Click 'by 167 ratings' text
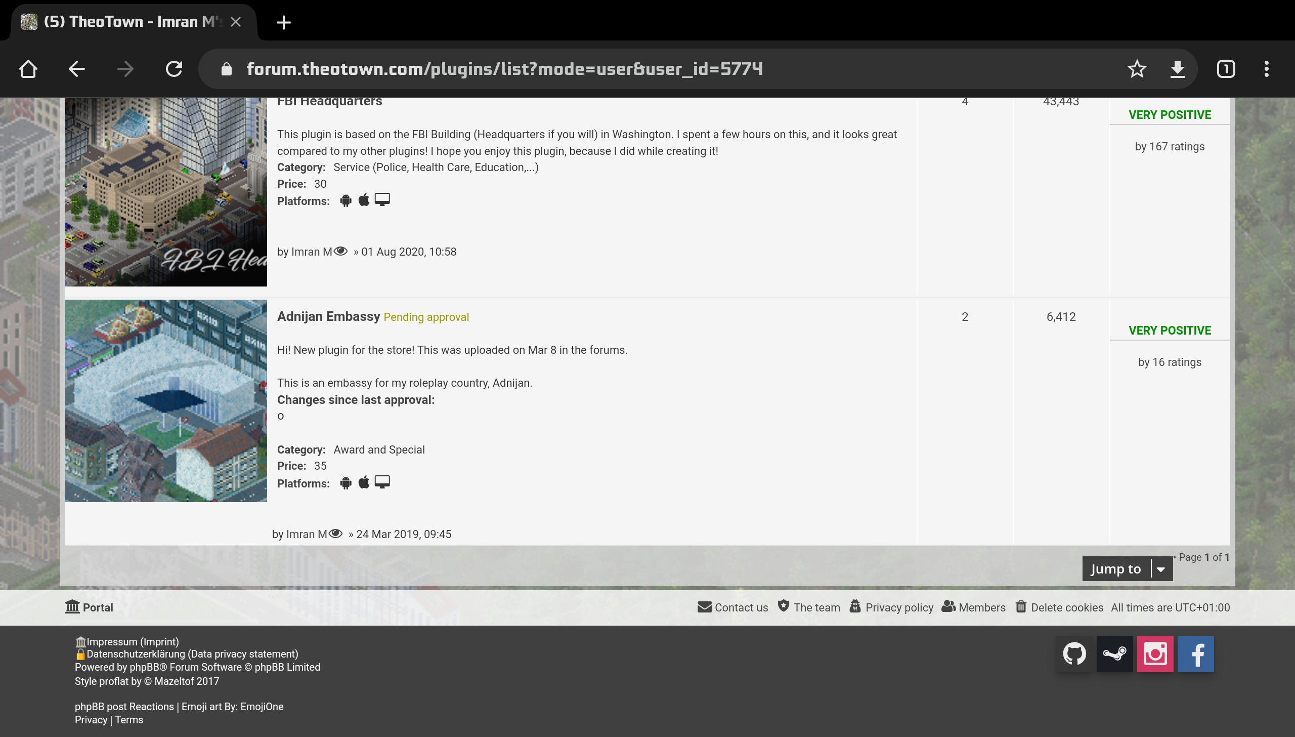The image size is (1295, 737). [1170, 146]
